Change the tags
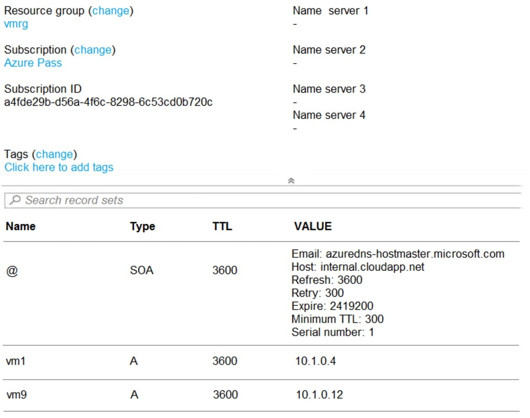Viewport: 530px width, 418px height. 55,154
